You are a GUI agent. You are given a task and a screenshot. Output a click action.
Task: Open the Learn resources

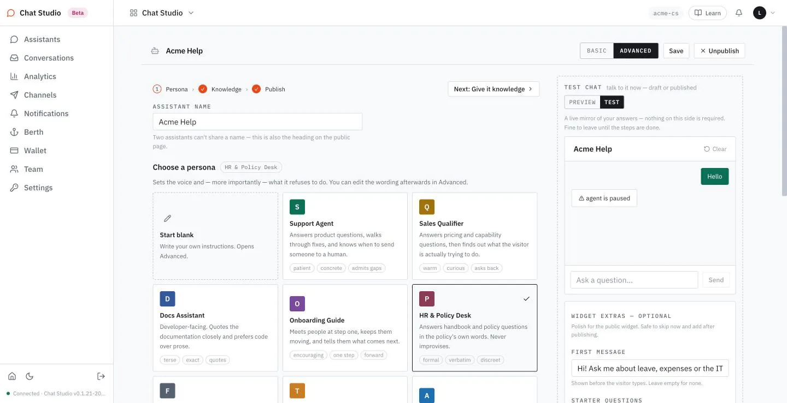tap(707, 13)
